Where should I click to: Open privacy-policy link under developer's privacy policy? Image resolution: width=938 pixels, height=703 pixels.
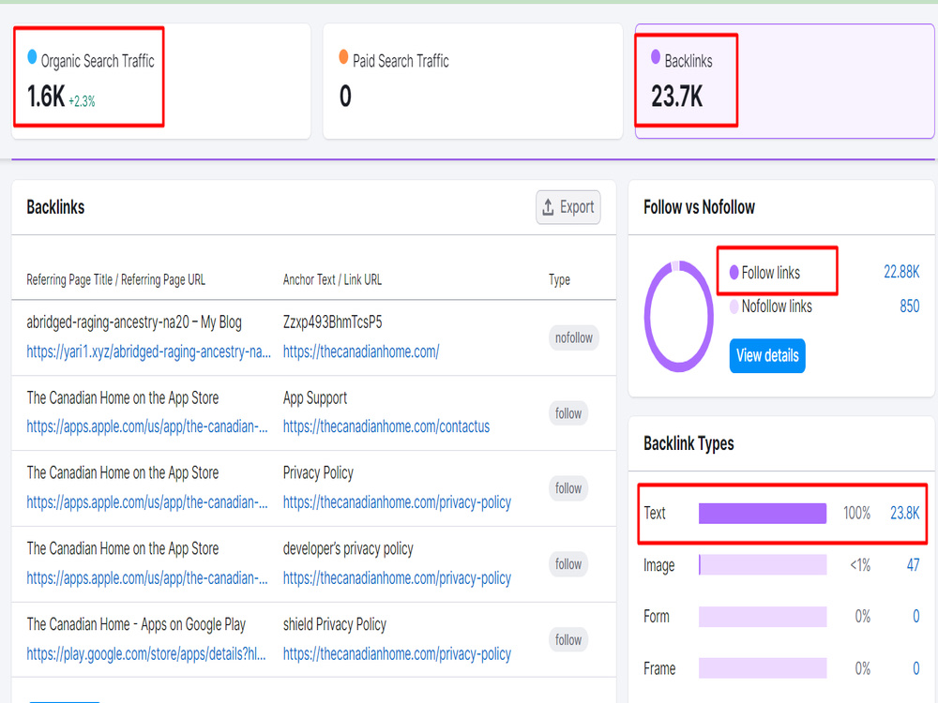click(x=397, y=578)
